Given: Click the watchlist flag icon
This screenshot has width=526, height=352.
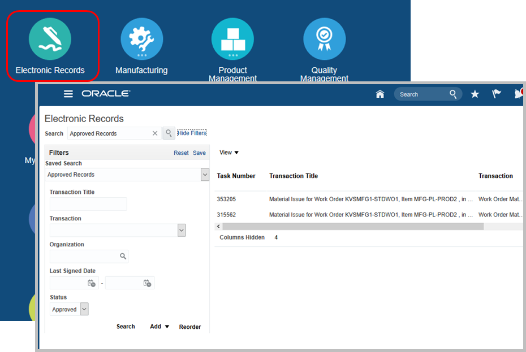Looking at the screenshot, I should coord(497,94).
